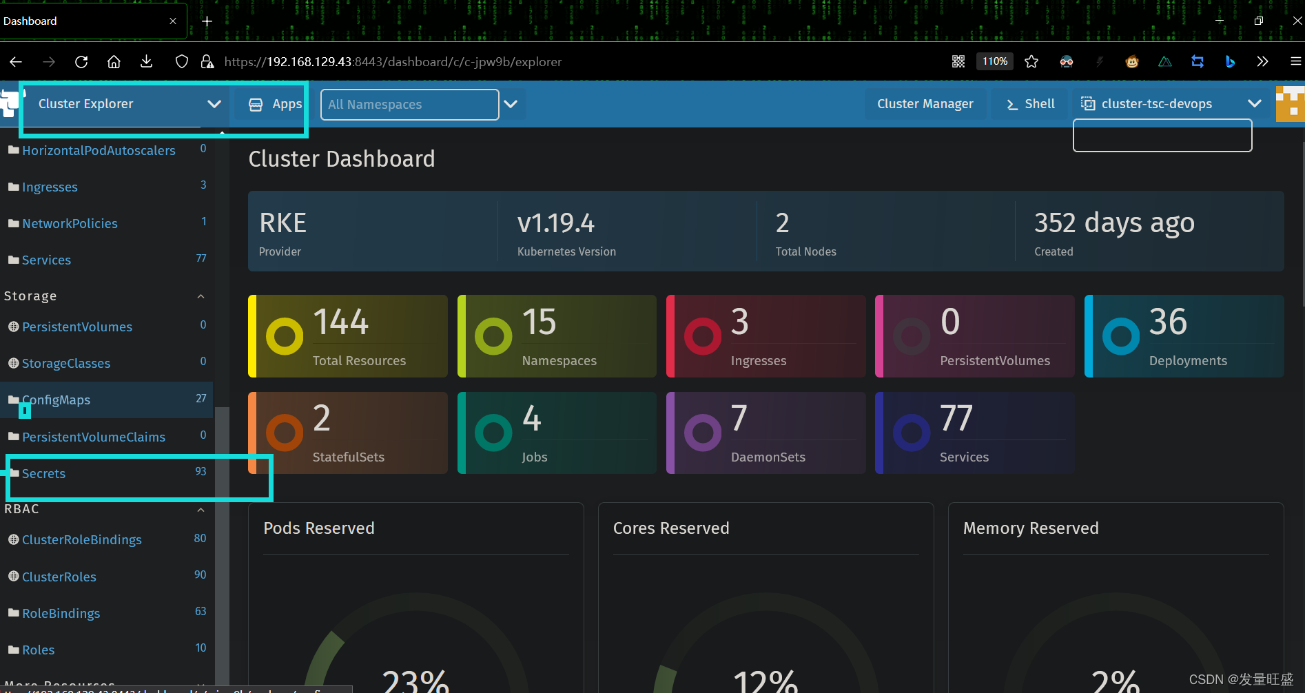Bookmark this page with the star icon
The image size is (1305, 693).
click(x=1031, y=62)
